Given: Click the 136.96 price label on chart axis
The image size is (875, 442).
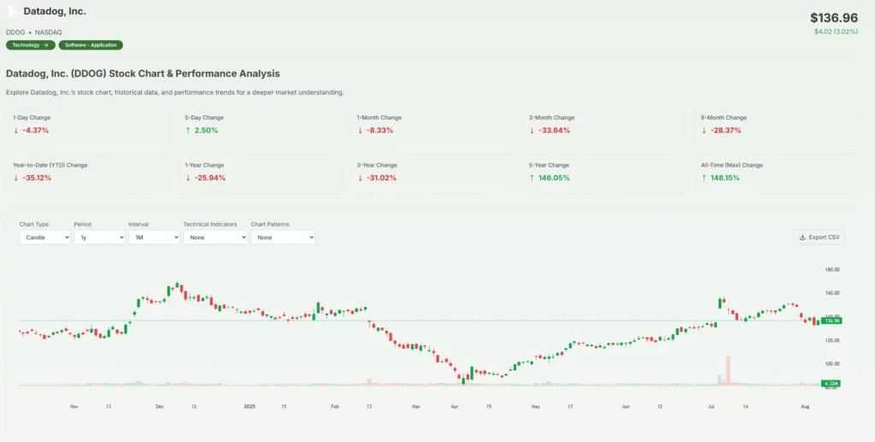Looking at the screenshot, I should (831, 321).
